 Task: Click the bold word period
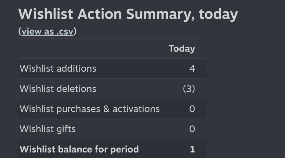(125, 150)
